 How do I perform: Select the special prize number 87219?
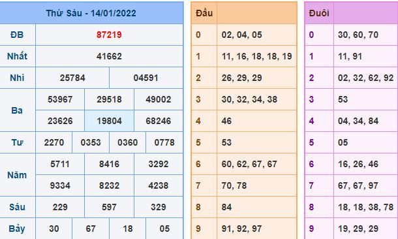click(x=109, y=35)
